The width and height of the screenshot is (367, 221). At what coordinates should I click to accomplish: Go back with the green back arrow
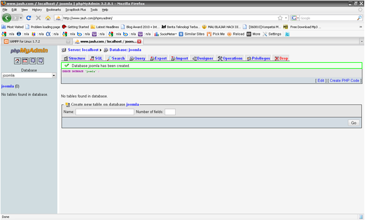(x=6, y=18)
